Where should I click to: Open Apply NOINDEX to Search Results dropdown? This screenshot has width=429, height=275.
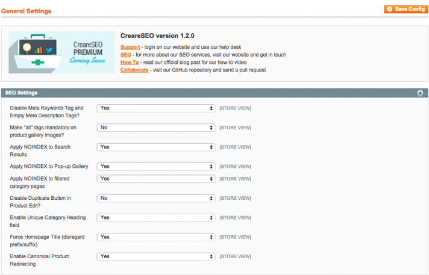[156, 147]
